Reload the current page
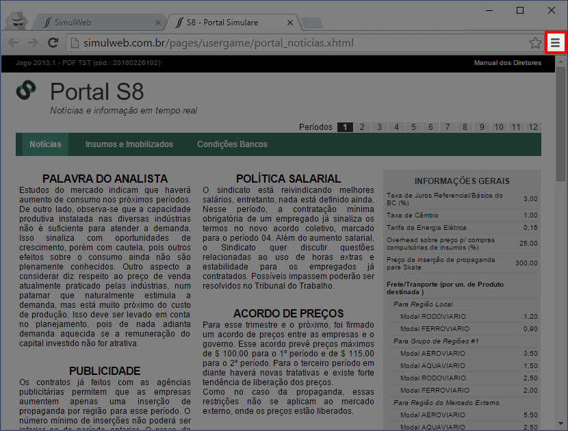The width and height of the screenshot is (568, 431). (53, 42)
